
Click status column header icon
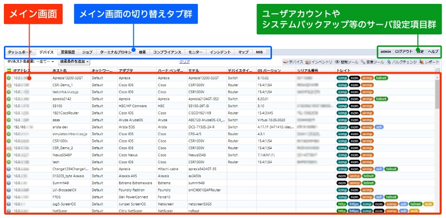[x=9, y=71]
